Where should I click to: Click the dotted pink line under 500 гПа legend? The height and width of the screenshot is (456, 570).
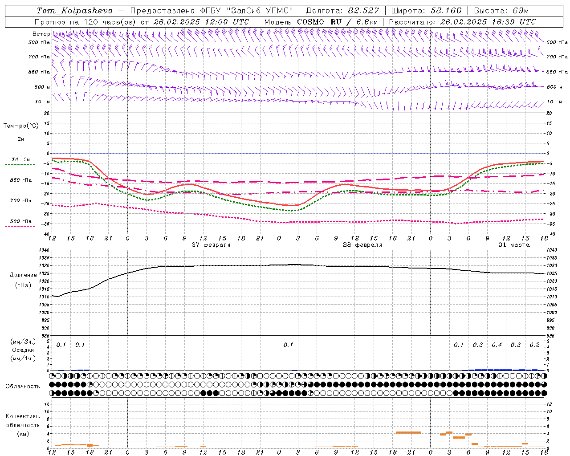(x=20, y=226)
